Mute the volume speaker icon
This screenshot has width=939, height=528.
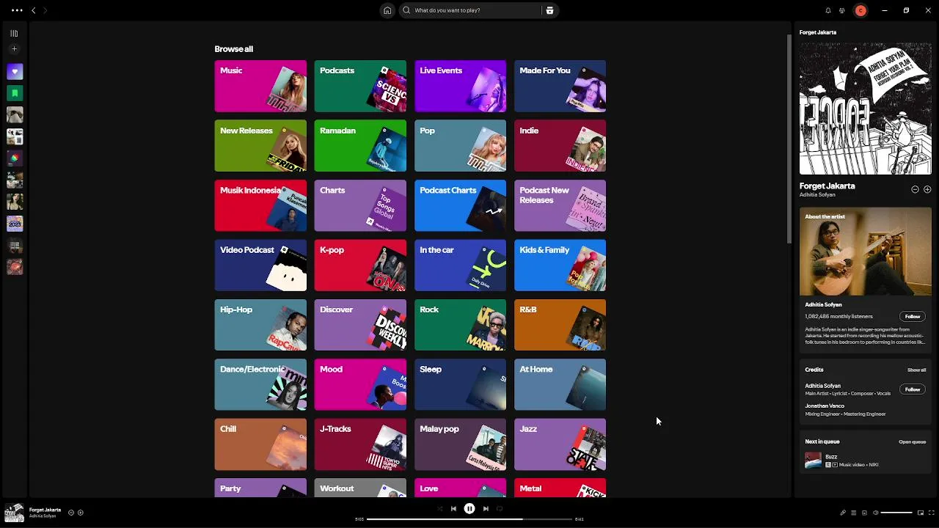coord(875,513)
